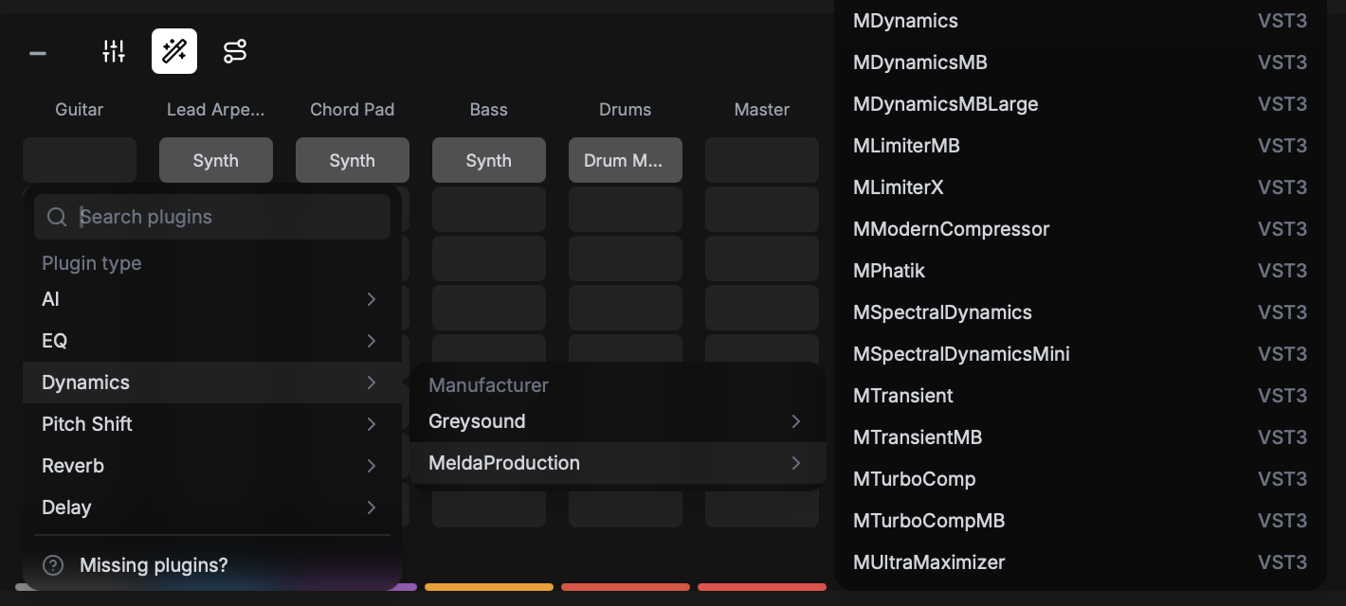Select MDynamicsMBLarge plugin
The height and width of the screenshot is (606, 1346).
[x=1081, y=104]
